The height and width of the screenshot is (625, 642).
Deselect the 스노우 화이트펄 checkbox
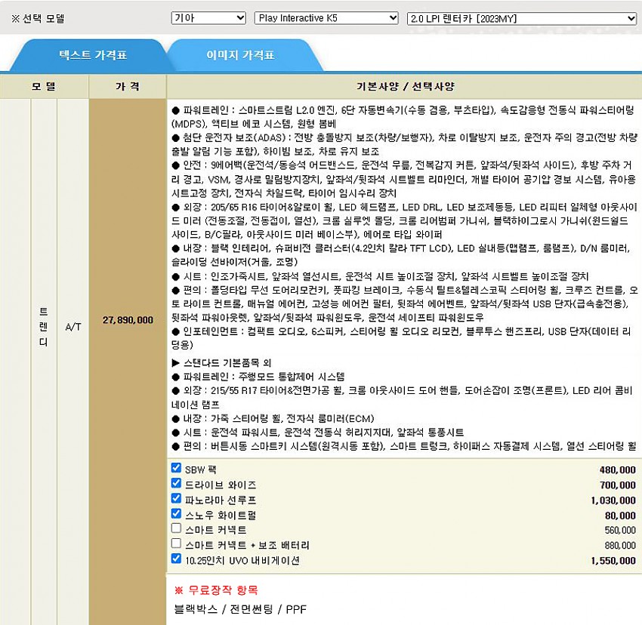click(x=176, y=514)
